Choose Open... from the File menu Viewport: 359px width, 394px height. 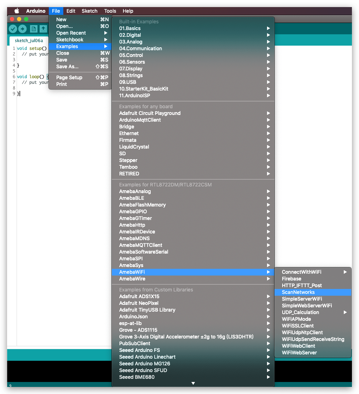80,26
